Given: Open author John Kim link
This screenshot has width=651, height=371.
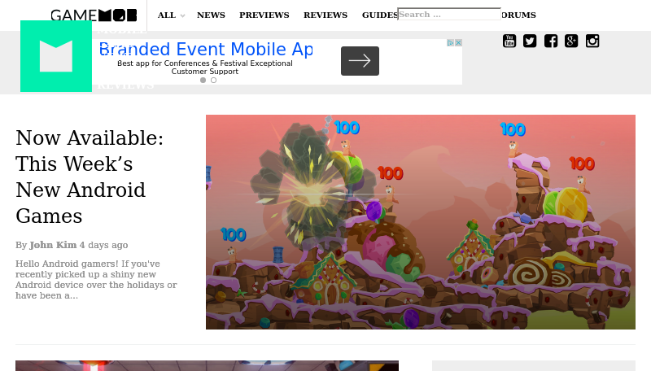Looking at the screenshot, I should point(53,245).
